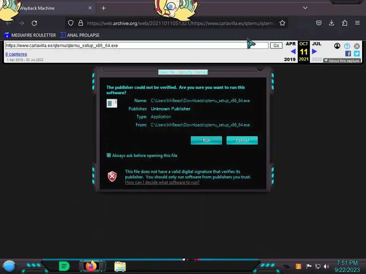Open the ANAL PROLAPSE bookmark
Viewport: 366px width, 274px height.
pyautogui.click(x=80, y=35)
